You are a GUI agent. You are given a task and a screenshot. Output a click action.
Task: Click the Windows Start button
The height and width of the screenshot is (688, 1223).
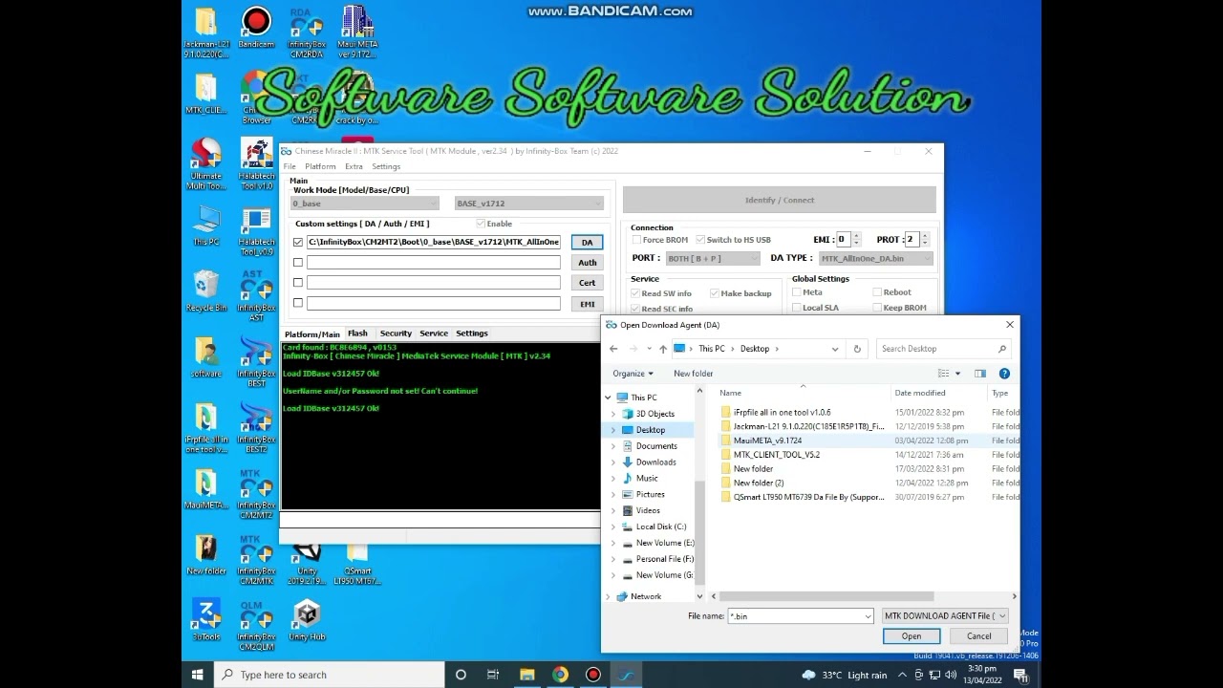coord(198,675)
